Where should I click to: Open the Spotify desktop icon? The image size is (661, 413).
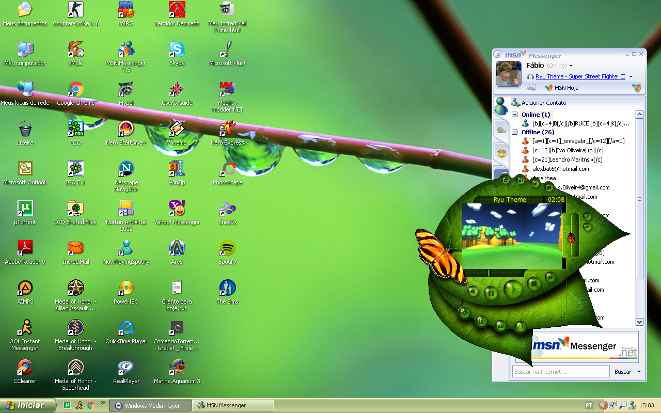(227, 248)
